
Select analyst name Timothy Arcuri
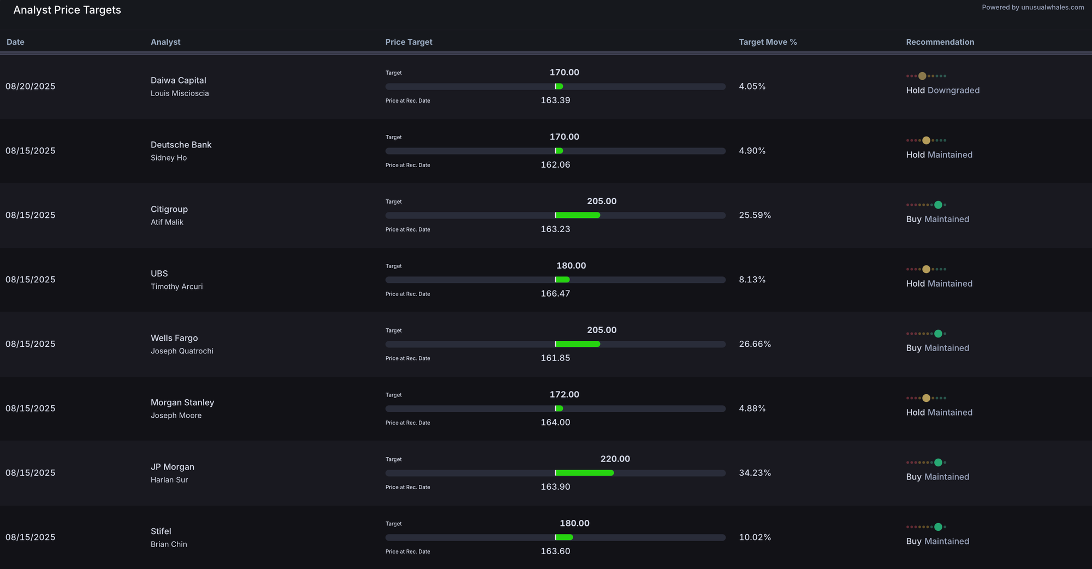click(x=176, y=287)
